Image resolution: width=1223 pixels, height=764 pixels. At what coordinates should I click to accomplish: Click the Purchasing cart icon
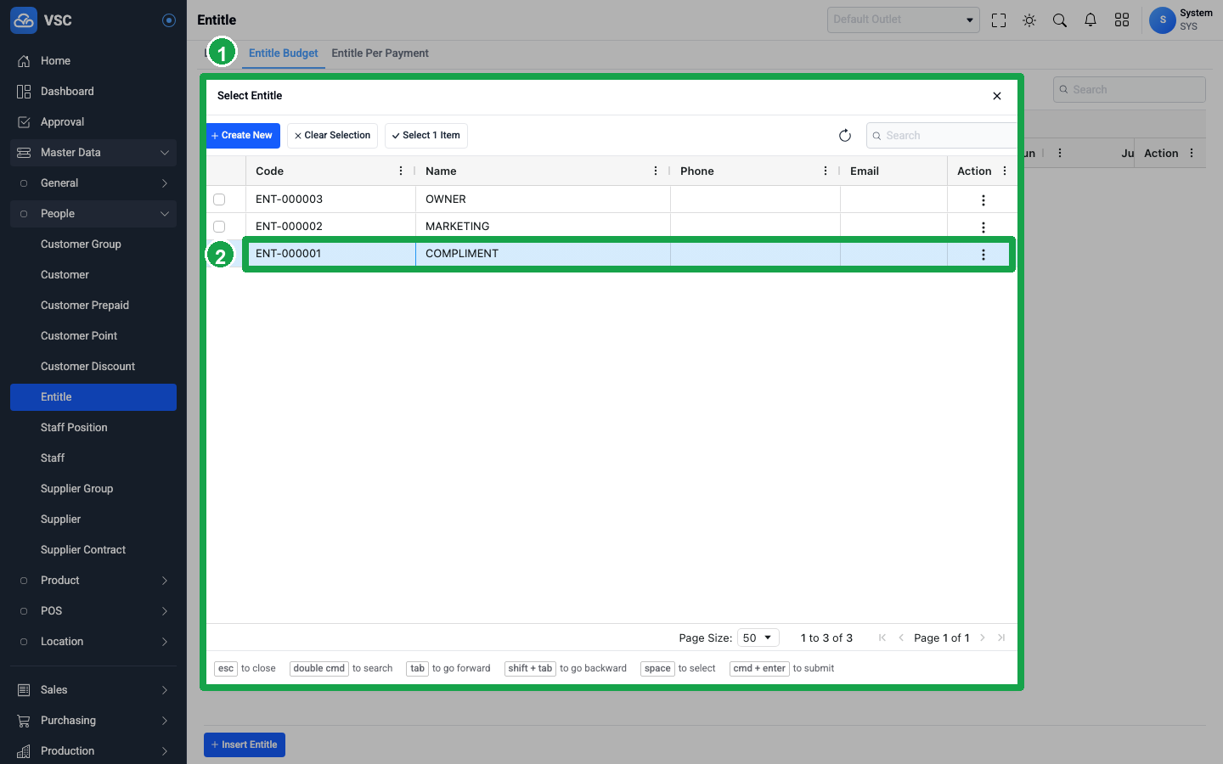tap(24, 721)
